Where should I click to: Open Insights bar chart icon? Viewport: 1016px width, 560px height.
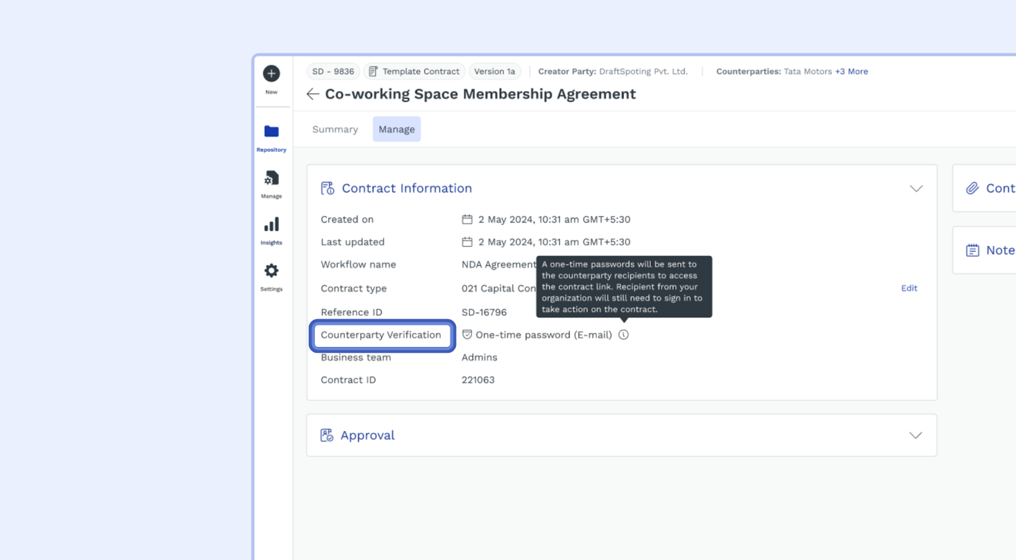[271, 225]
